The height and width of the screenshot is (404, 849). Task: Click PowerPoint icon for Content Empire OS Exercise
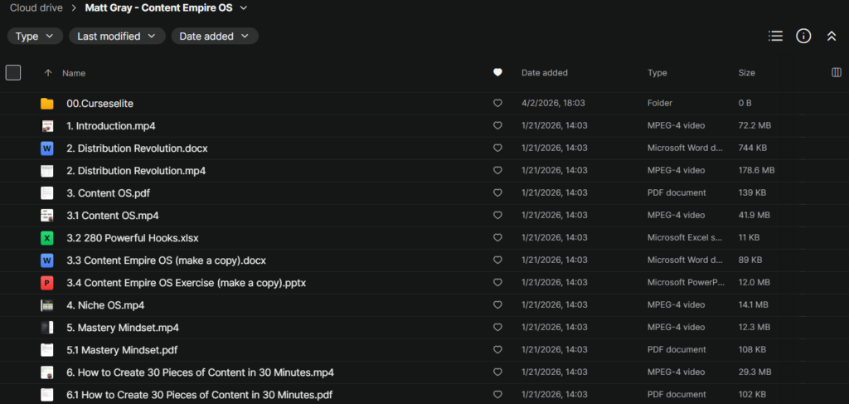click(47, 283)
